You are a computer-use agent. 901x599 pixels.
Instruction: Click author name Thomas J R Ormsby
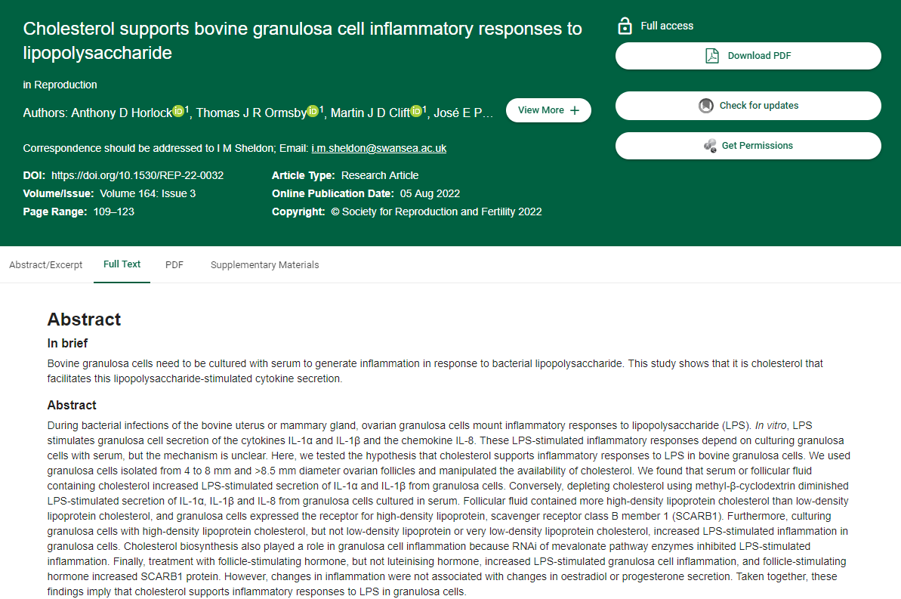click(251, 113)
